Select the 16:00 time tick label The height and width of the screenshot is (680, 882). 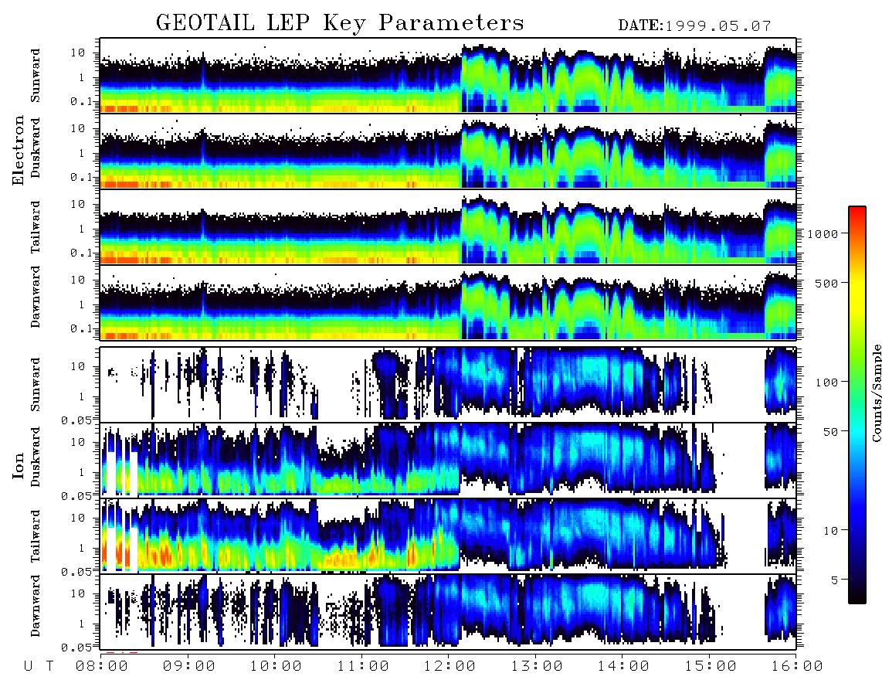tap(796, 666)
